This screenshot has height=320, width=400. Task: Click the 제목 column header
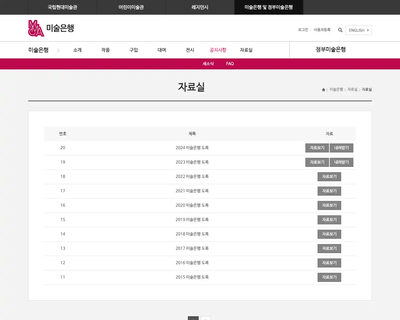(x=192, y=134)
